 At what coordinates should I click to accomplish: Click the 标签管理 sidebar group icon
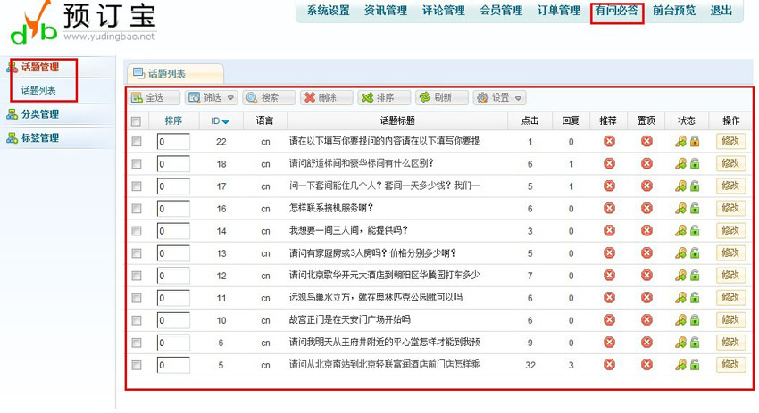[12, 138]
